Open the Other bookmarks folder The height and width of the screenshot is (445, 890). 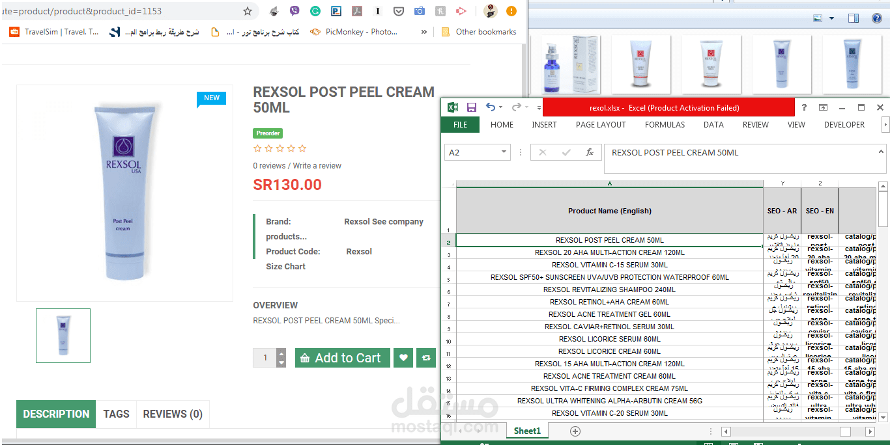pyautogui.click(x=479, y=31)
